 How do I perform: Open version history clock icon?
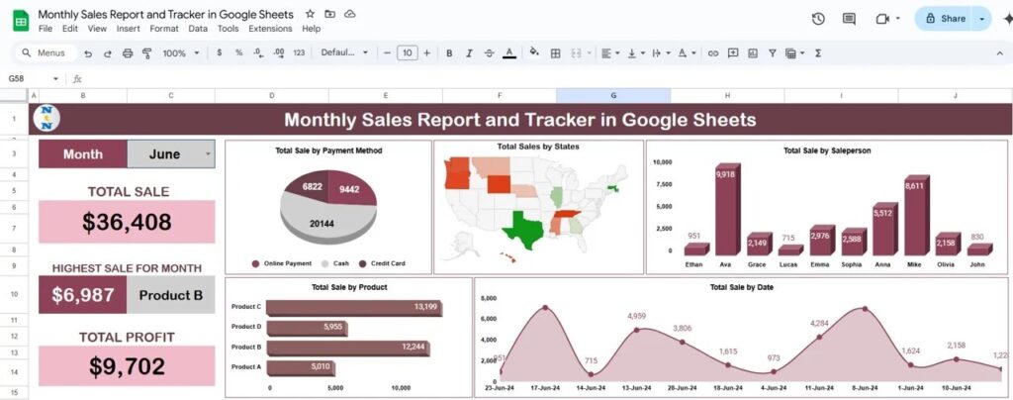(x=818, y=19)
